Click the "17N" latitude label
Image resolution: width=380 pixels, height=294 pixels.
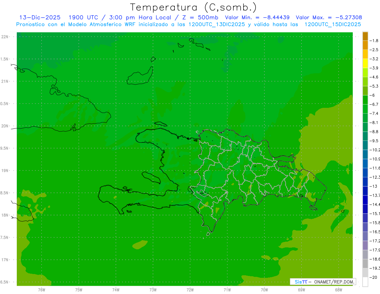[5, 260]
